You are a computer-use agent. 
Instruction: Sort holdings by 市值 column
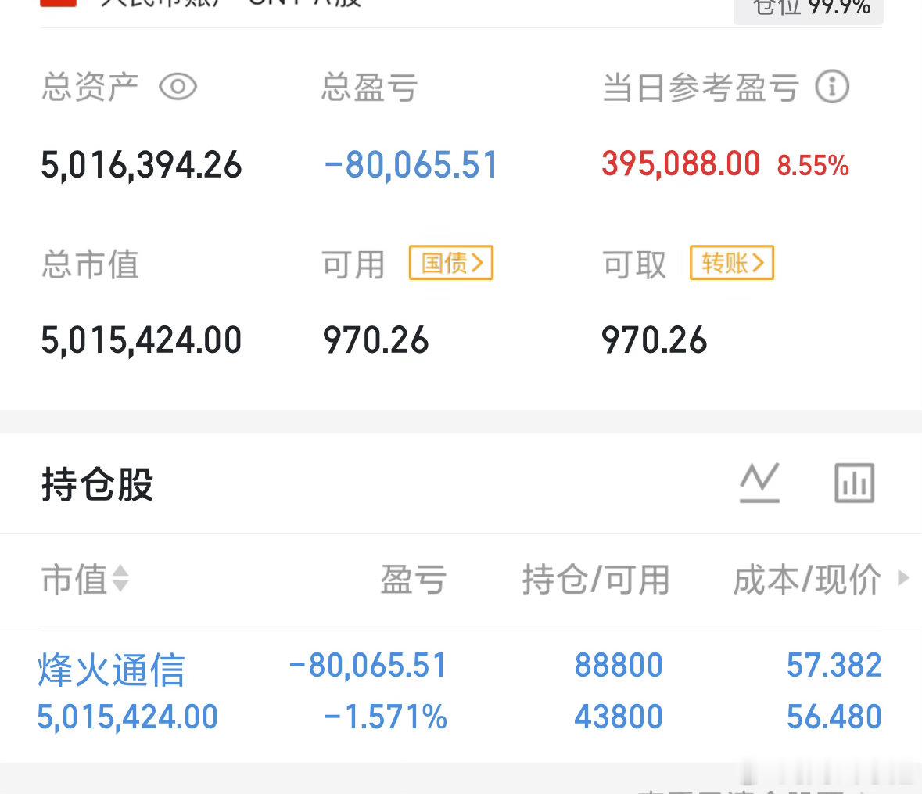click(84, 579)
